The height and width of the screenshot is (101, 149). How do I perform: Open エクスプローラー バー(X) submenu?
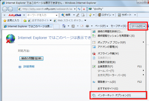[x=118, y=75]
